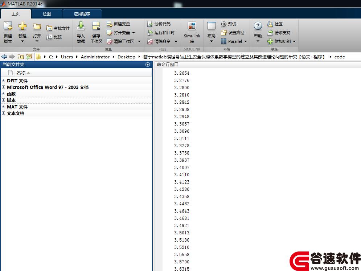
Task: Open the Simulink Library icon
Action: pyautogui.click(x=192, y=26)
